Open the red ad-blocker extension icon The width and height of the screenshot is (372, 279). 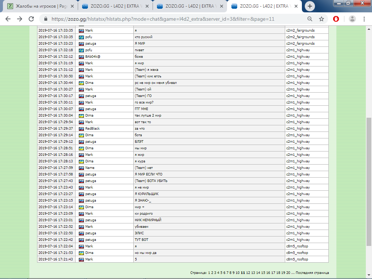point(336,19)
